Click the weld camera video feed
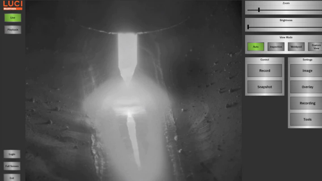The image size is (322, 181). coord(133,90)
